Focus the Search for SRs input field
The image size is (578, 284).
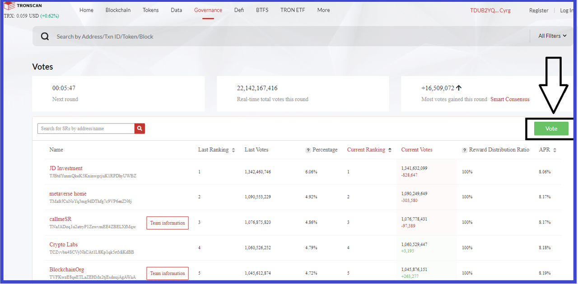point(86,128)
